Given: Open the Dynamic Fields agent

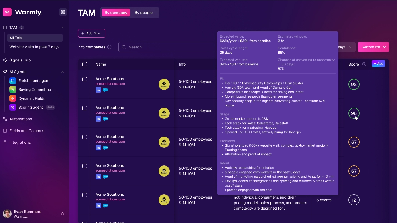Looking at the screenshot, I should 32,98.
